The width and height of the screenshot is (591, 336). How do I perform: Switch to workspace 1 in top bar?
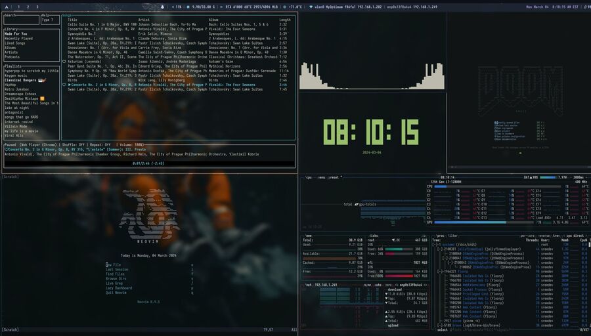point(18,7)
